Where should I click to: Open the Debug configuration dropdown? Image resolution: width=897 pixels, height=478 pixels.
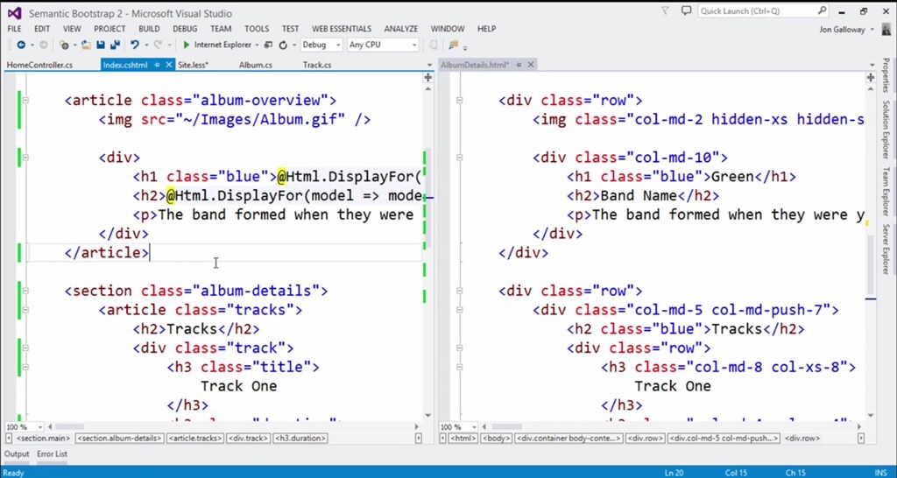click(321, 45)
